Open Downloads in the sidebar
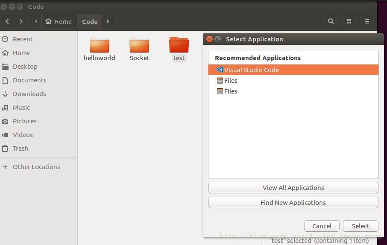Viewport: 387px width, 245px height. pos(38,94)
